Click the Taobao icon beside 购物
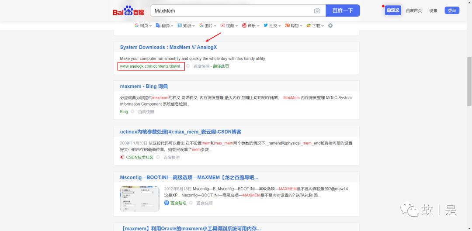This screenshot has height=231, width=472. click(x=288, y=26)
